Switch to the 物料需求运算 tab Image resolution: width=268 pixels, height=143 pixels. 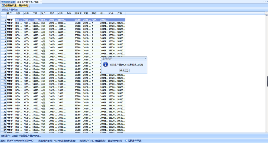pyautogui.click(x=8, y=2)
